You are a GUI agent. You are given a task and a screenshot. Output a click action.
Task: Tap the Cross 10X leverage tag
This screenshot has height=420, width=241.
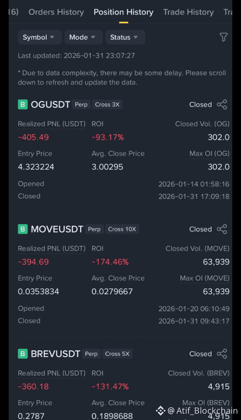point(122,229)
